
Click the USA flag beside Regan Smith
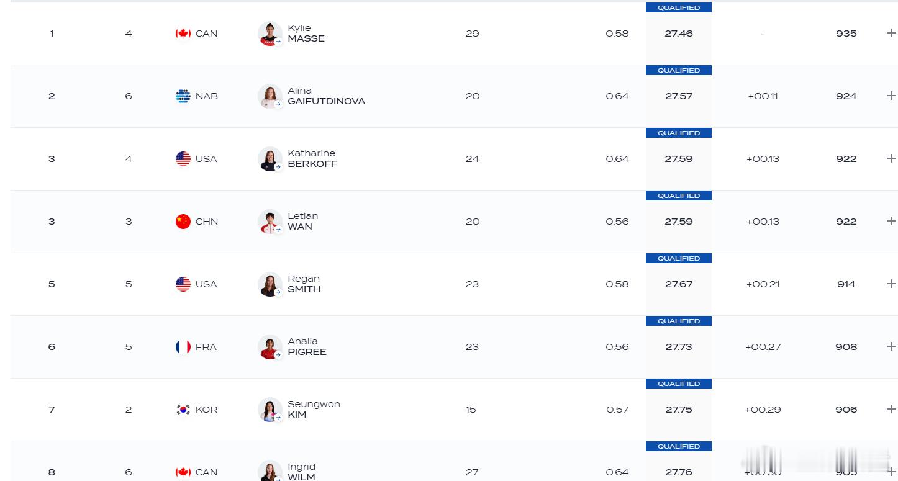click(x=183, y=284)
